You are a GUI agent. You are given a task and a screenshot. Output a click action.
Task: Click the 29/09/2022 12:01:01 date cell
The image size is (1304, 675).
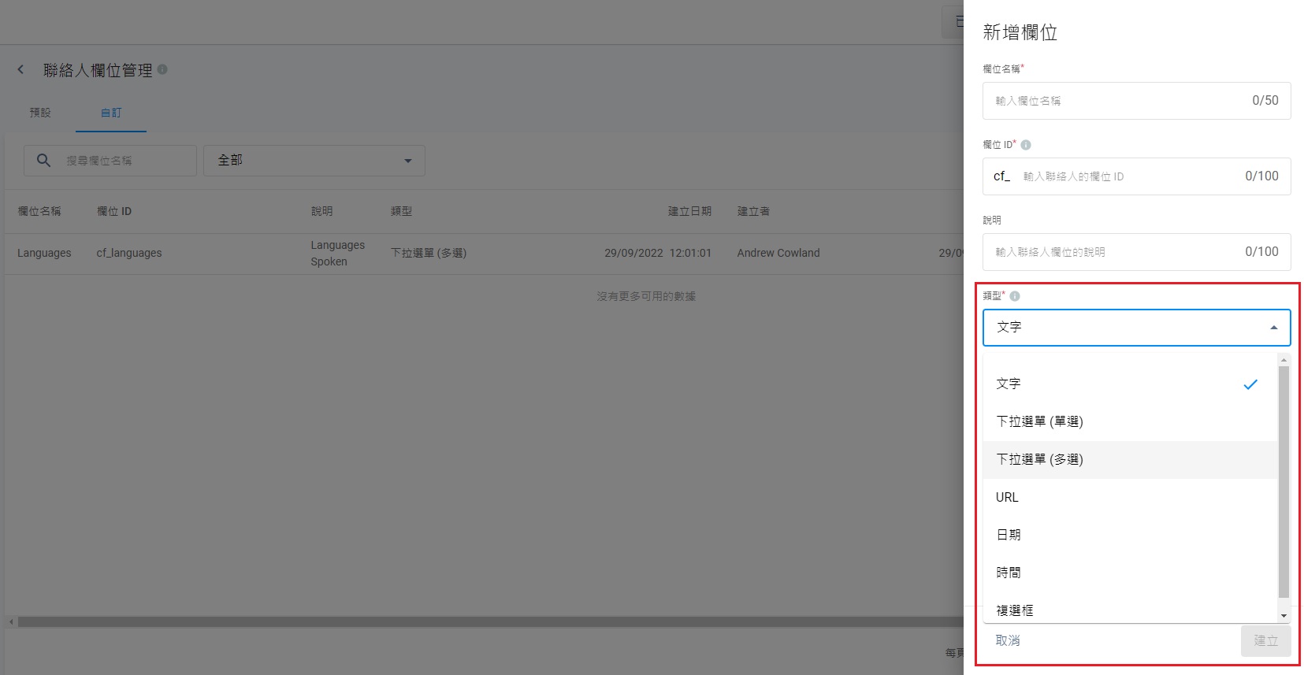coord(658,253)
